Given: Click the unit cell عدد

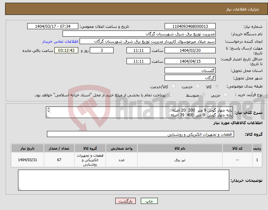Looking at the screenshot, I should pyautogui.click(x=121, y=160).
